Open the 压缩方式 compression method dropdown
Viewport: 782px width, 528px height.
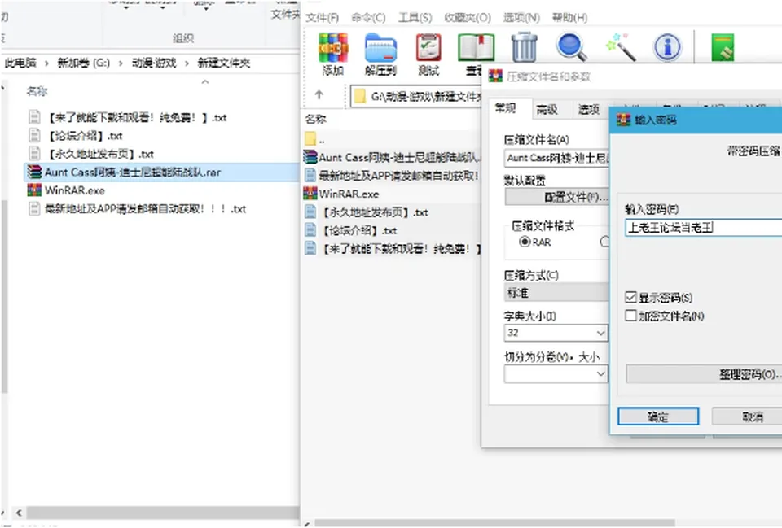[x=556, y=292]
